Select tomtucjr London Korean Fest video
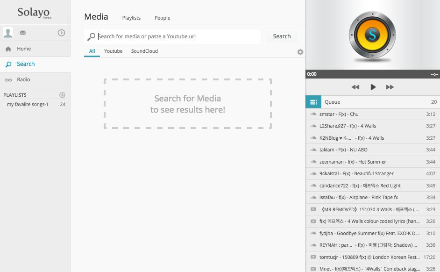440x272 pixels. (373, 258)
